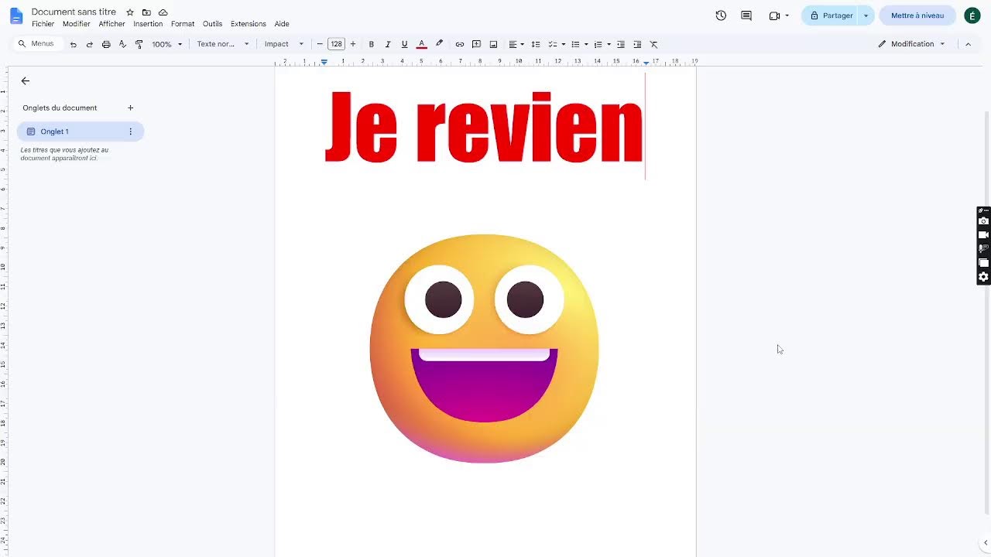Toggle italic formatting
The image size is (991, 557).
point(388,44)
